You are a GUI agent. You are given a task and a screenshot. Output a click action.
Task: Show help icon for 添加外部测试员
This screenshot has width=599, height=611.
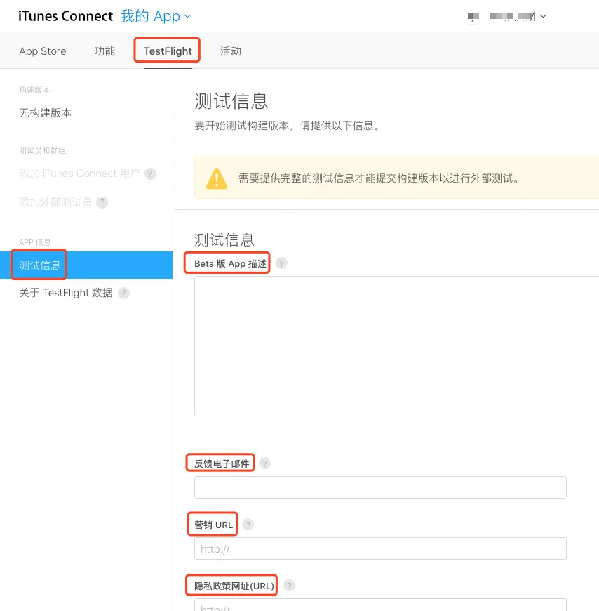[x=102, y=203]
